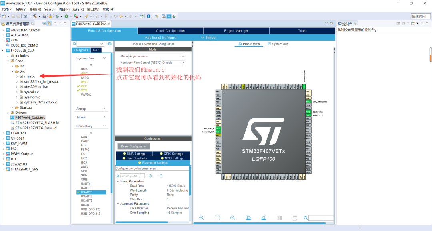
Task: Open main.c in the project tree
Action: coord(30,76)
